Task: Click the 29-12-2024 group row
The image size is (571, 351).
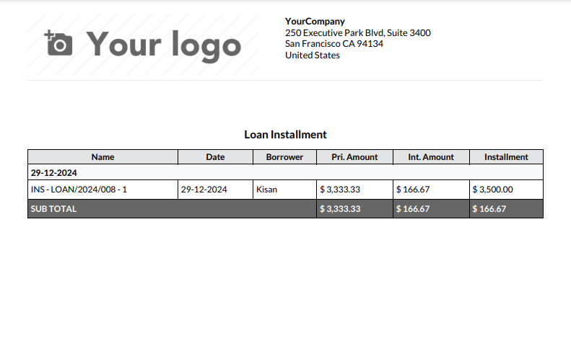Action: point(286,172)
